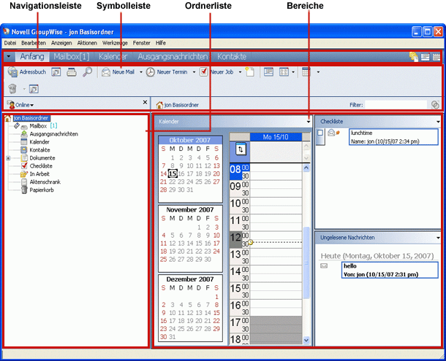Open the hello message from jon
The height and width of the screenshot is (361, 446).
coord(390,270)
